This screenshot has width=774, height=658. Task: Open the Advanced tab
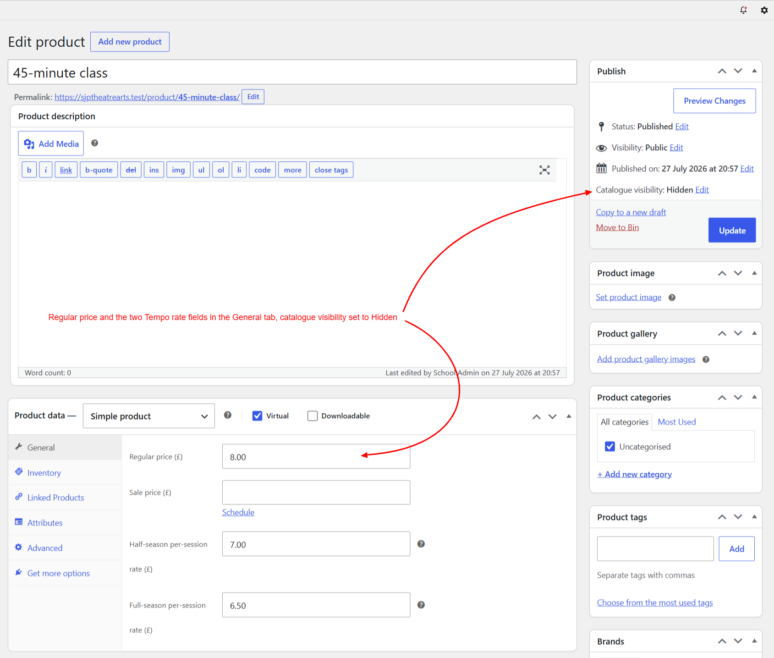pyautogui.click(x=65, y=548)
